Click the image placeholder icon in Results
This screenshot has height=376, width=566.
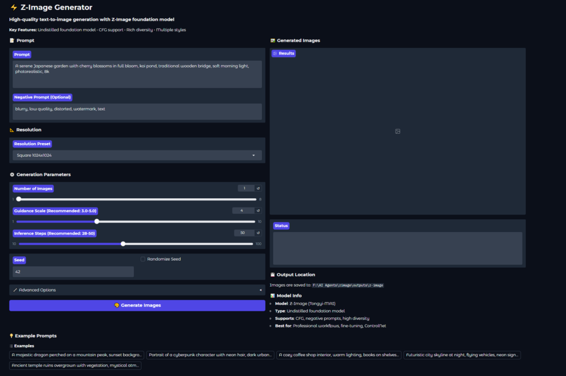click(x=397, y=131)
